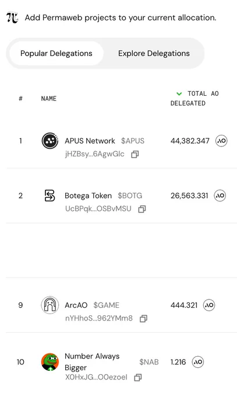Click the Number Always Bigger frog avatar

click(49, 362)
